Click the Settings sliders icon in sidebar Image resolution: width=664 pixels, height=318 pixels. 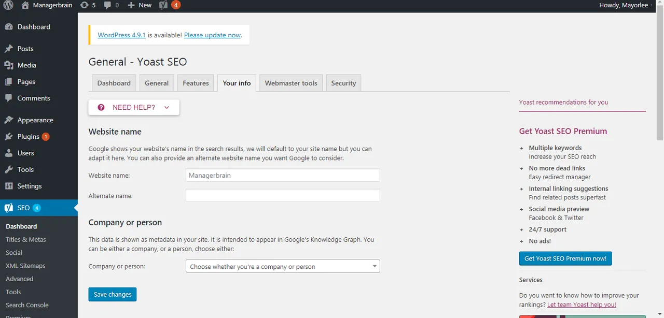pyautogui.click(x=9, y=186)
